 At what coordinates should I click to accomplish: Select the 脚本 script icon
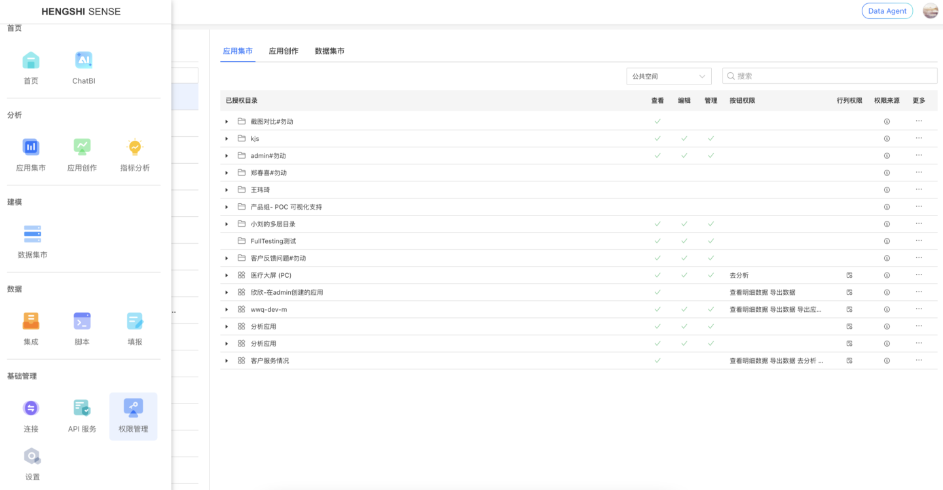[x=82, y=322]
